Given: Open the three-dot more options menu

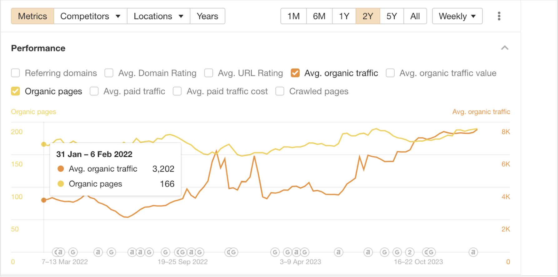Looking at the screenshot, I should tap(499, 16).
